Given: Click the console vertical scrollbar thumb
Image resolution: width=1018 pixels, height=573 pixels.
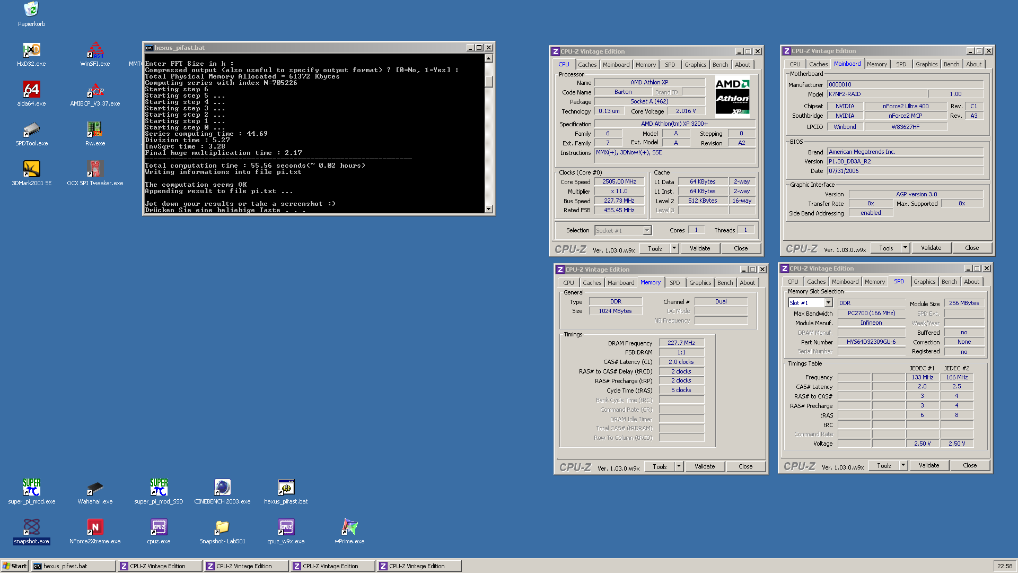Looking at the screenshot, I should [489, 81].
